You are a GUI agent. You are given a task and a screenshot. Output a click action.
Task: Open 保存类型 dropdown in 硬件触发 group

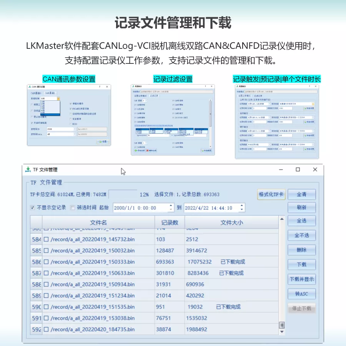tap(313, 131)
